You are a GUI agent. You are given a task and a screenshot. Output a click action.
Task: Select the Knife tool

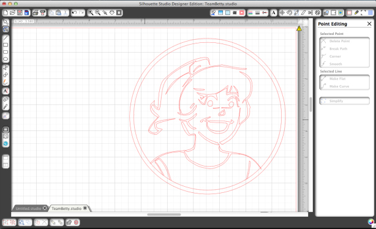(x=6, y=107)
